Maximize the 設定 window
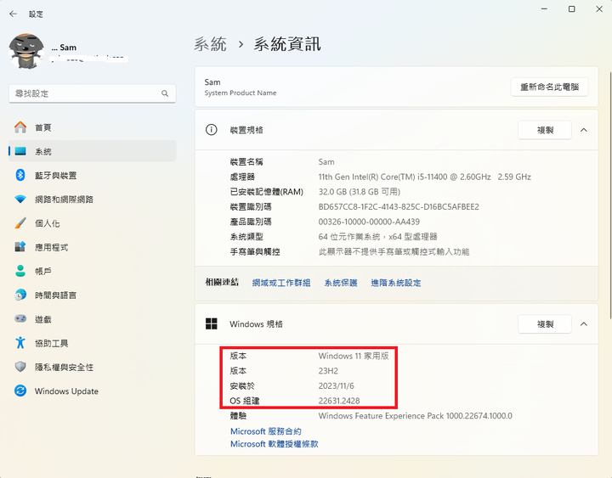This screenshot has width=612, height=478. coord(571,9)
